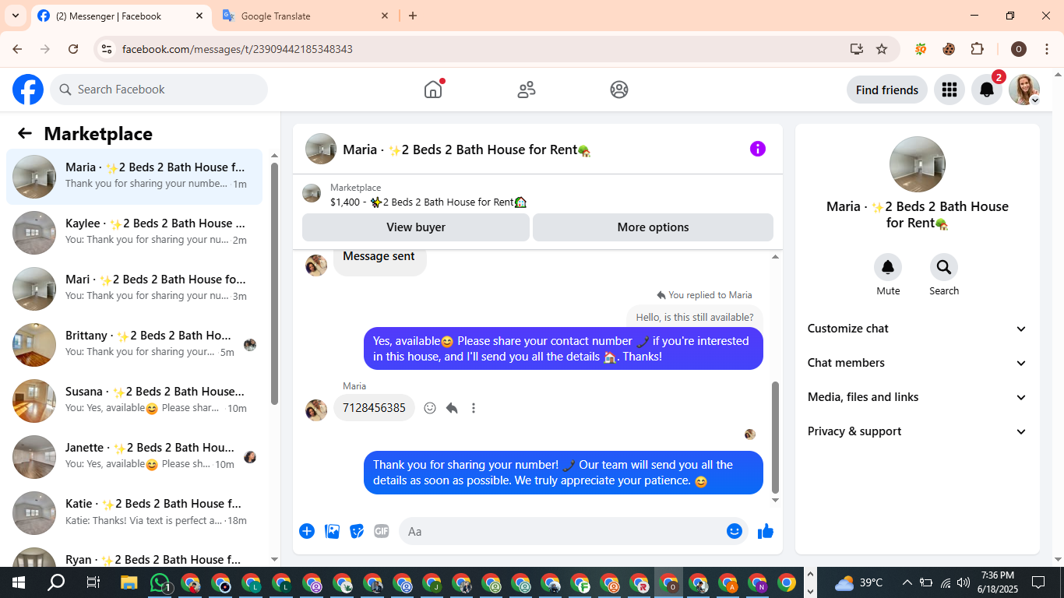The width and height of the screenshot is (1064, 598).
Task: Open the notifications bell
Action: point(986,90)
